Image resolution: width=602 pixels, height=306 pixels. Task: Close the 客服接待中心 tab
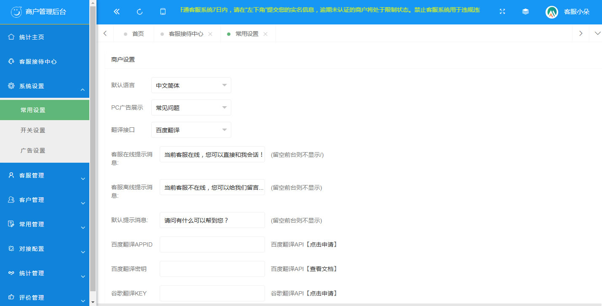pos(210,34)
